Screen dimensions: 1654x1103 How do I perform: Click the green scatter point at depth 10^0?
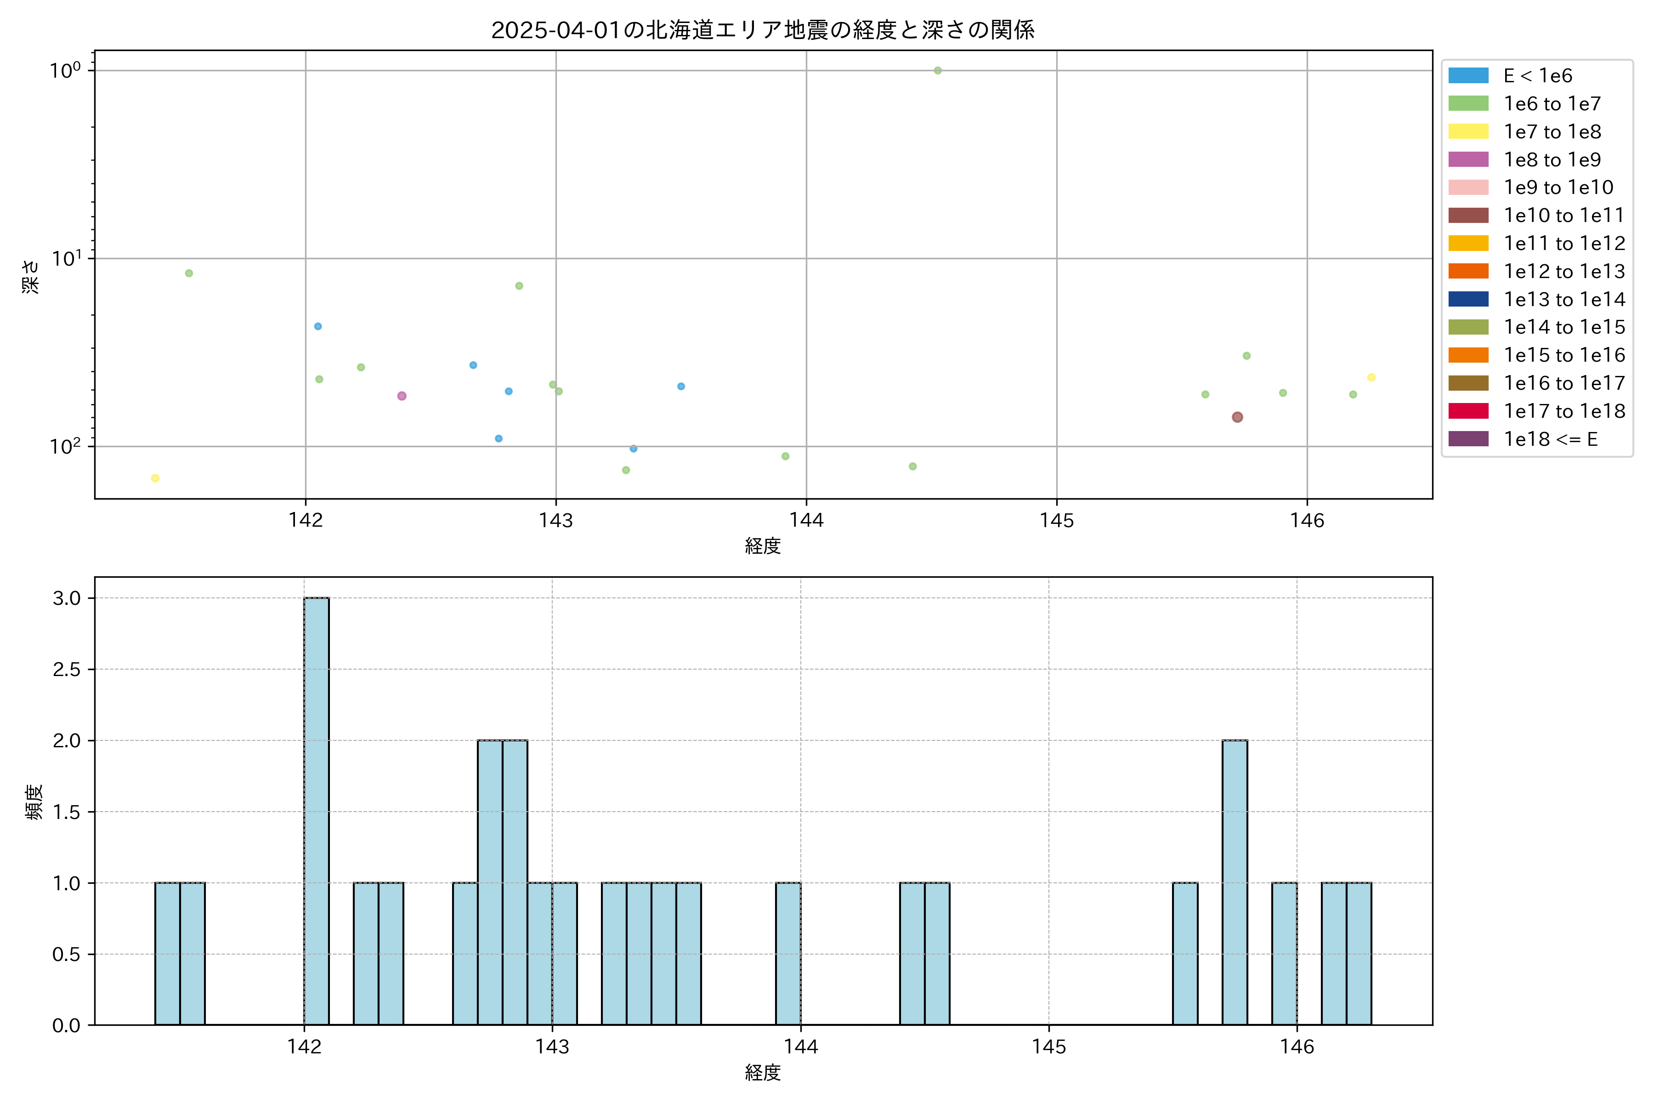tap(937, 70)
